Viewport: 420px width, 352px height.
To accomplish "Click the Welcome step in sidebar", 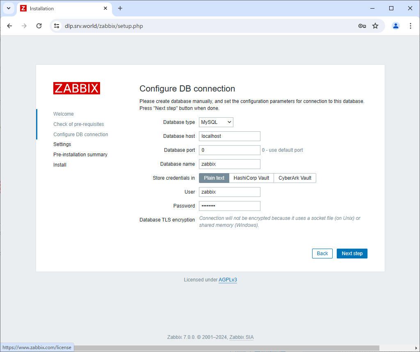I will [x=64, y=114].
